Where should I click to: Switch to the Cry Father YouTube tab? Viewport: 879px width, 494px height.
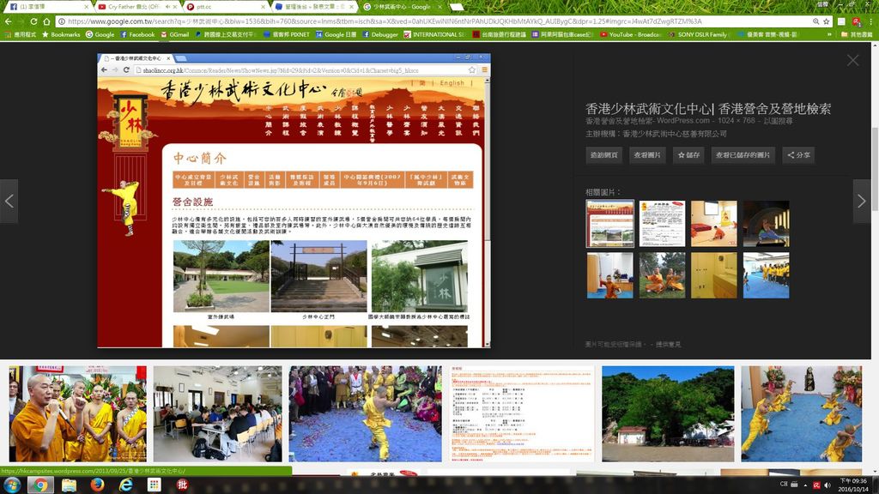coord(136,7)
